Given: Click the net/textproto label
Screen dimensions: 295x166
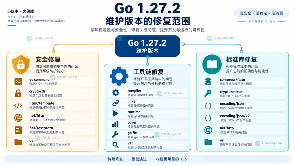Looking at the screenshot, I should coord(41,128).
